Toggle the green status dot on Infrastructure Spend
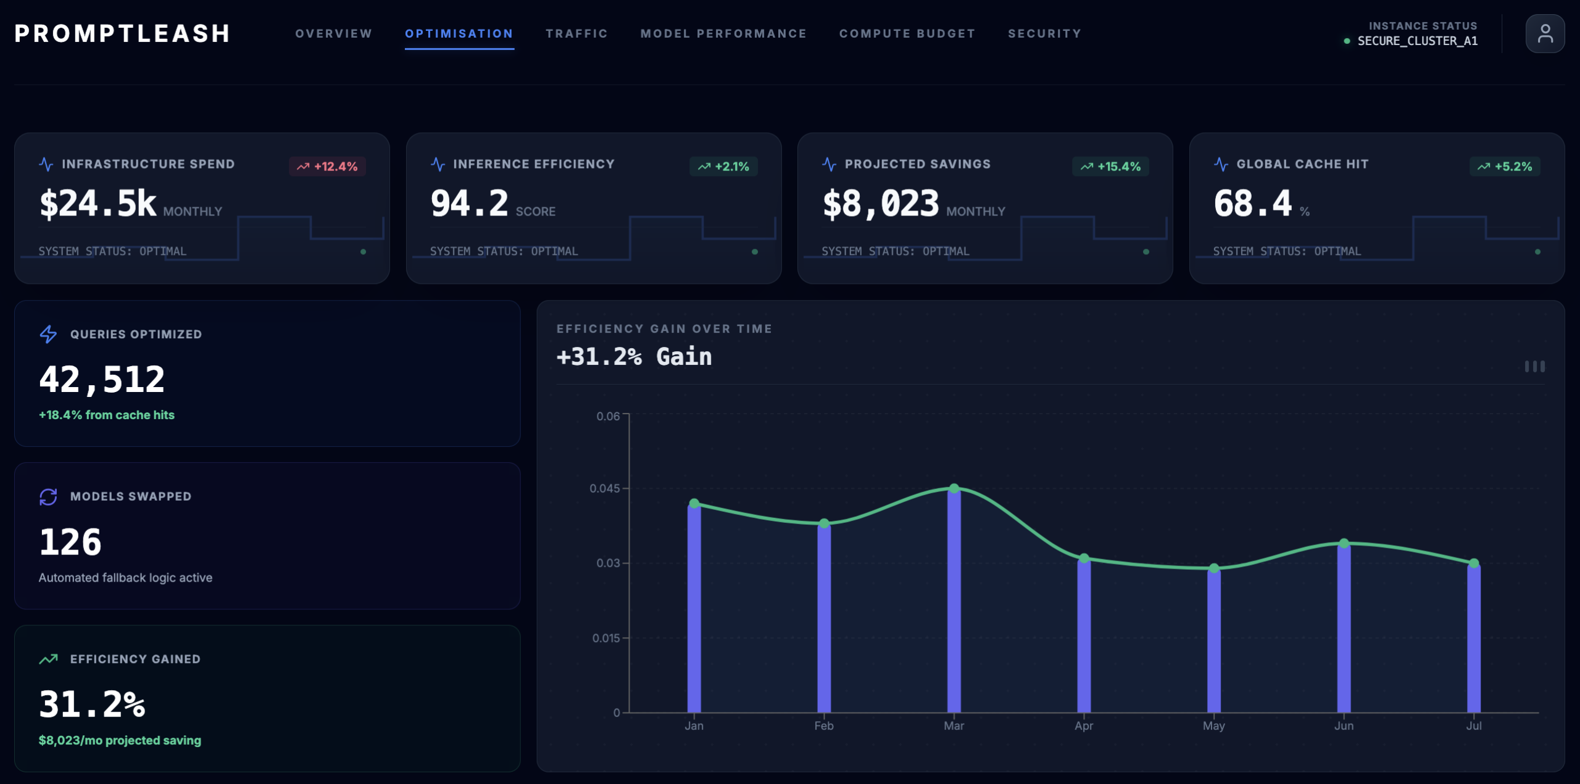The width and height of the screenshot is (1580, 784). tap(364, 251)
